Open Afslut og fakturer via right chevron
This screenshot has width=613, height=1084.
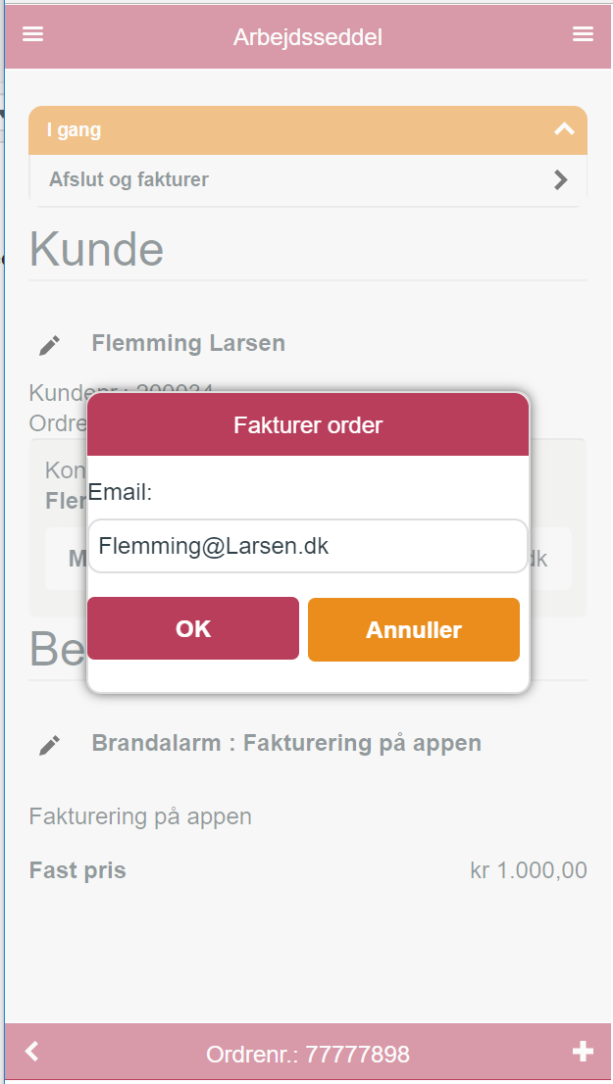[x=561, y=179]
